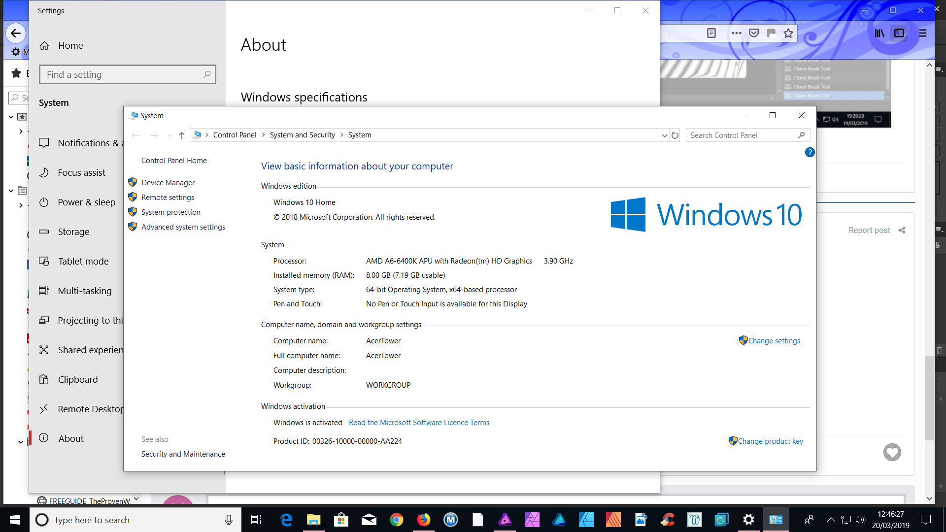Open Windows Start menu

(x=15, y=520)
